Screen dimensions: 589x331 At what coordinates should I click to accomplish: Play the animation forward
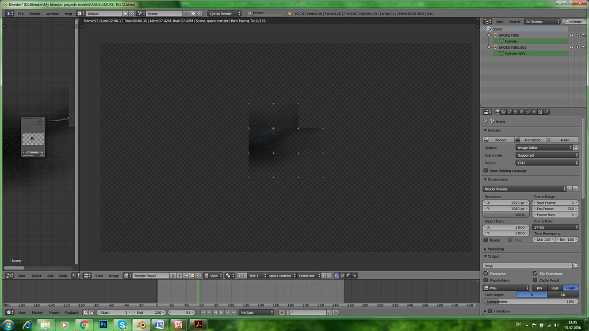(x=221, y=313)
